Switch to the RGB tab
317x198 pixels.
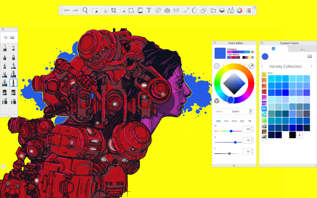[x=234, y=121]
